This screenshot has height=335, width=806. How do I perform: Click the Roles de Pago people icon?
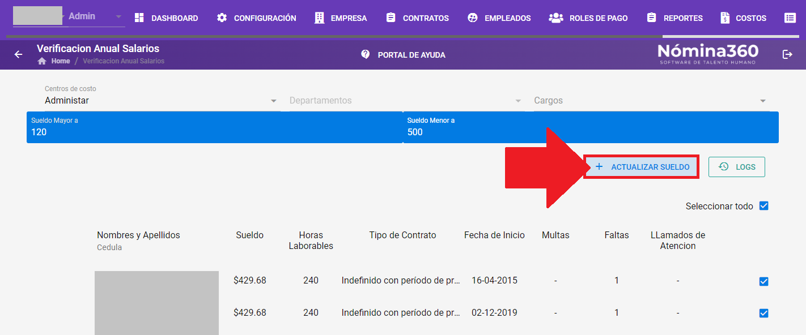556,18
